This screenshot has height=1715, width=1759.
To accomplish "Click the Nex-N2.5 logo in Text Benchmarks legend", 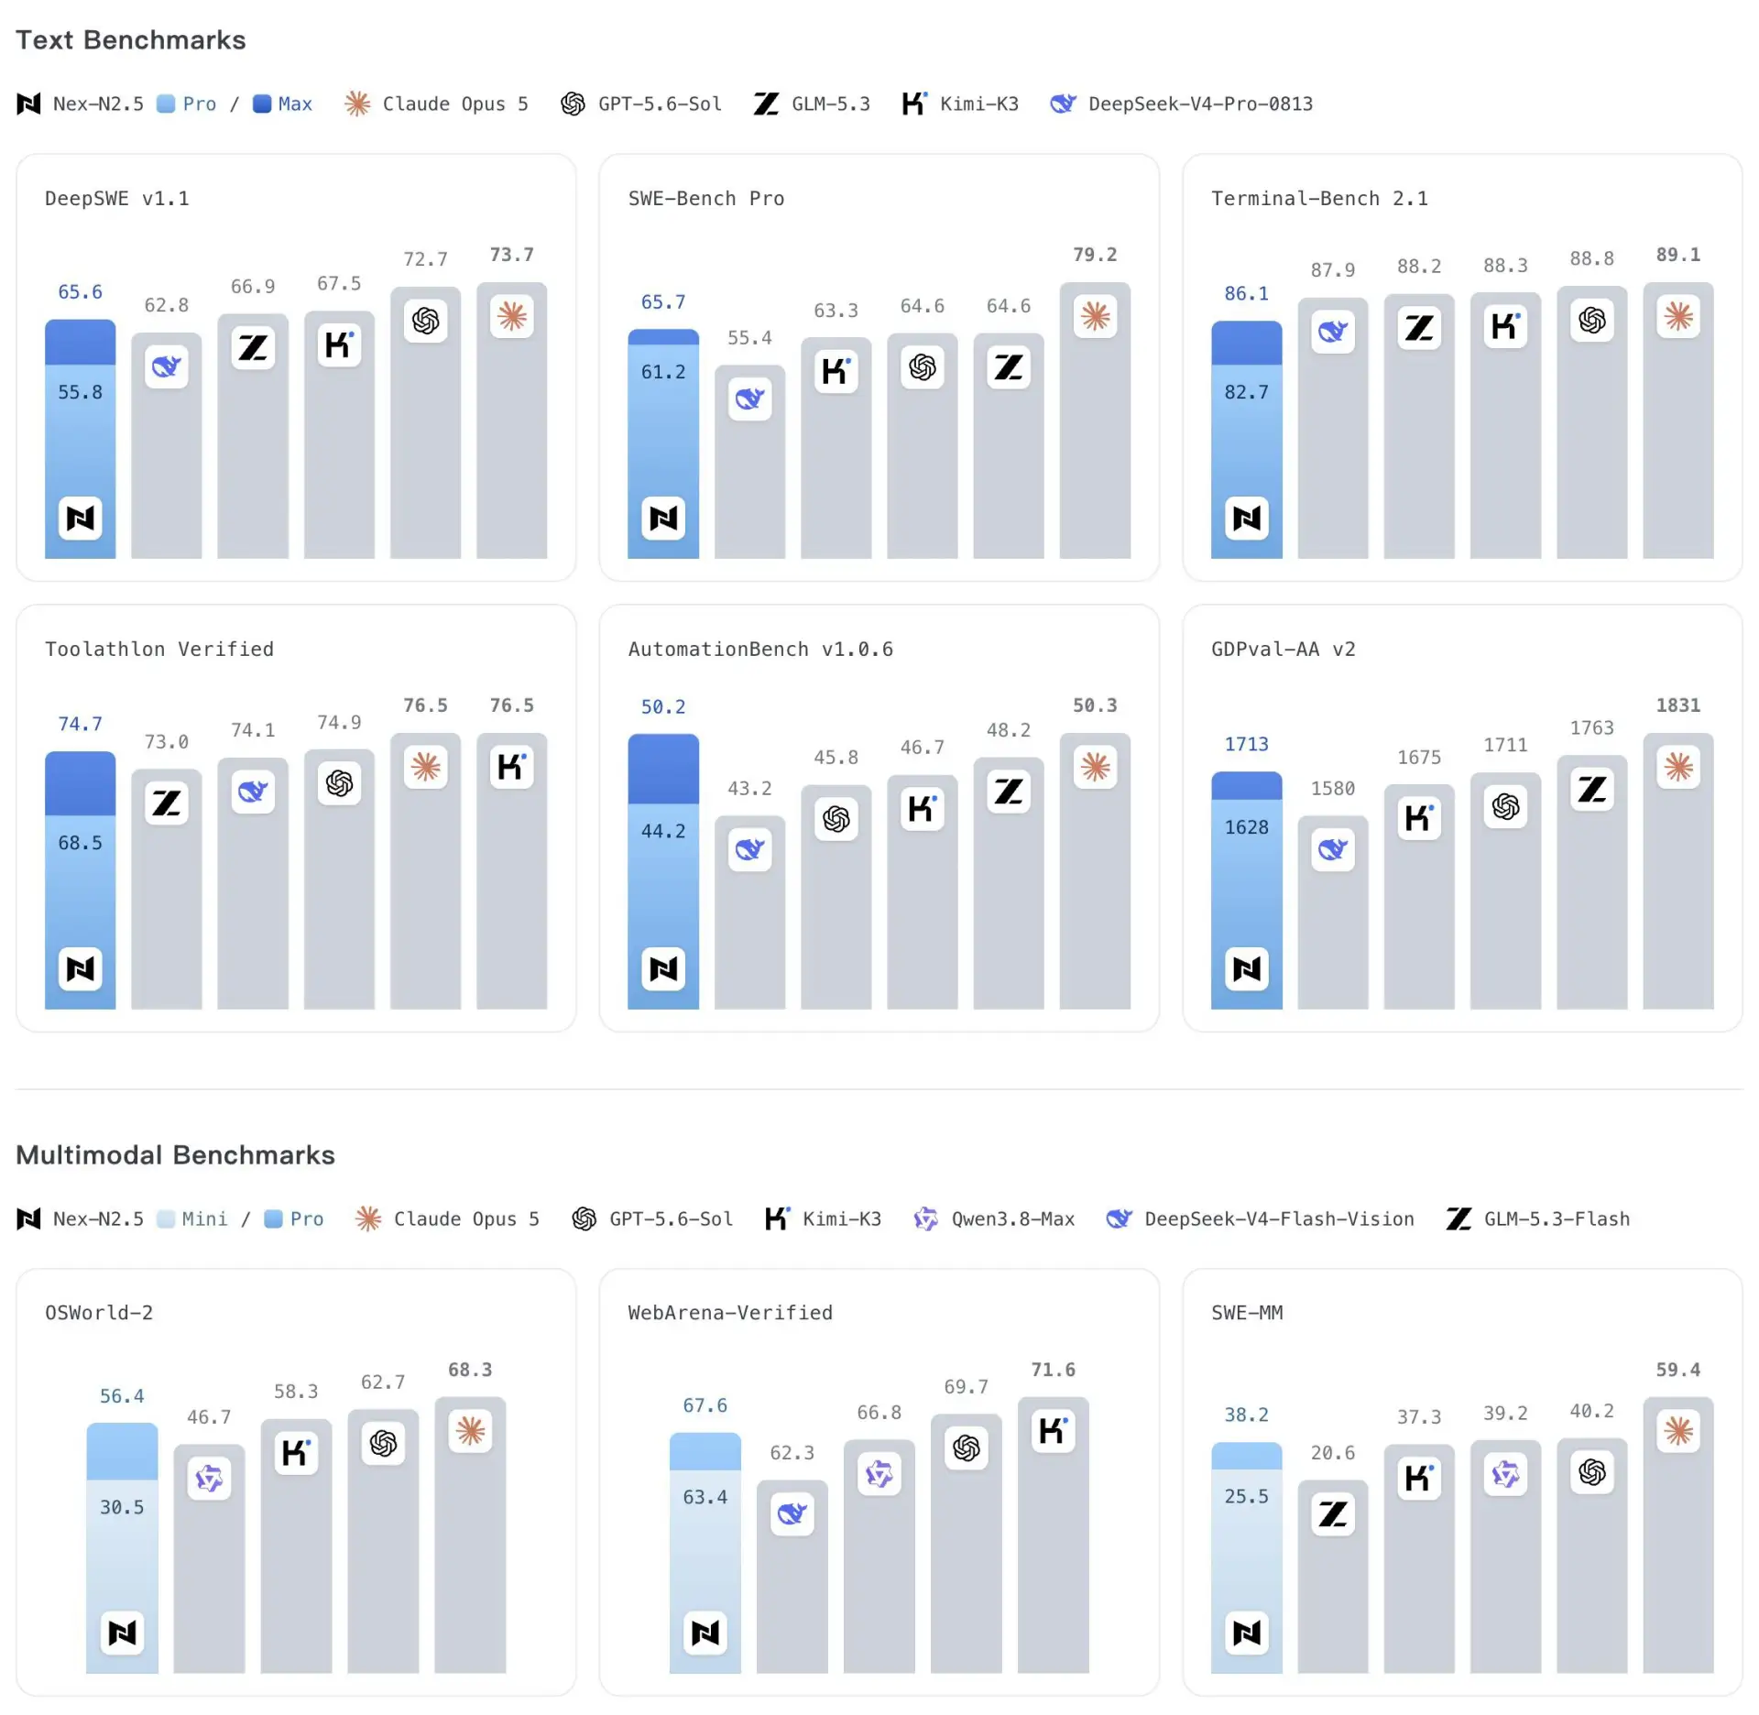I will click(29, 104).
